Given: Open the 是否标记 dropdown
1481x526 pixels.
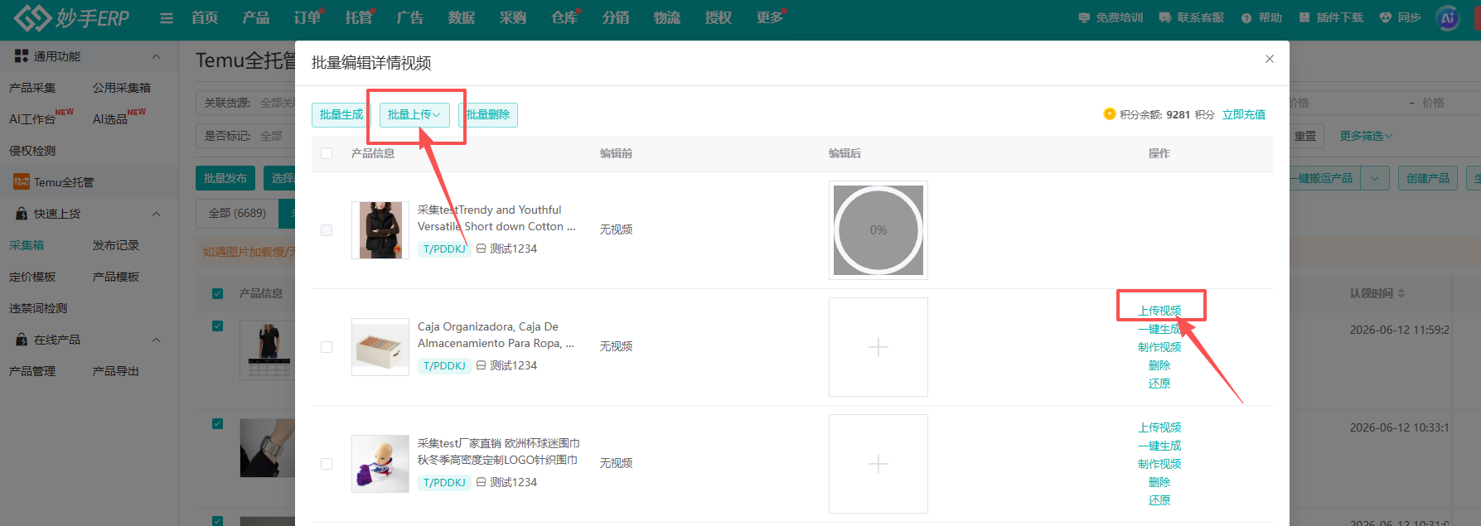Looking at the screenshot, I should (x=245, y=136).
